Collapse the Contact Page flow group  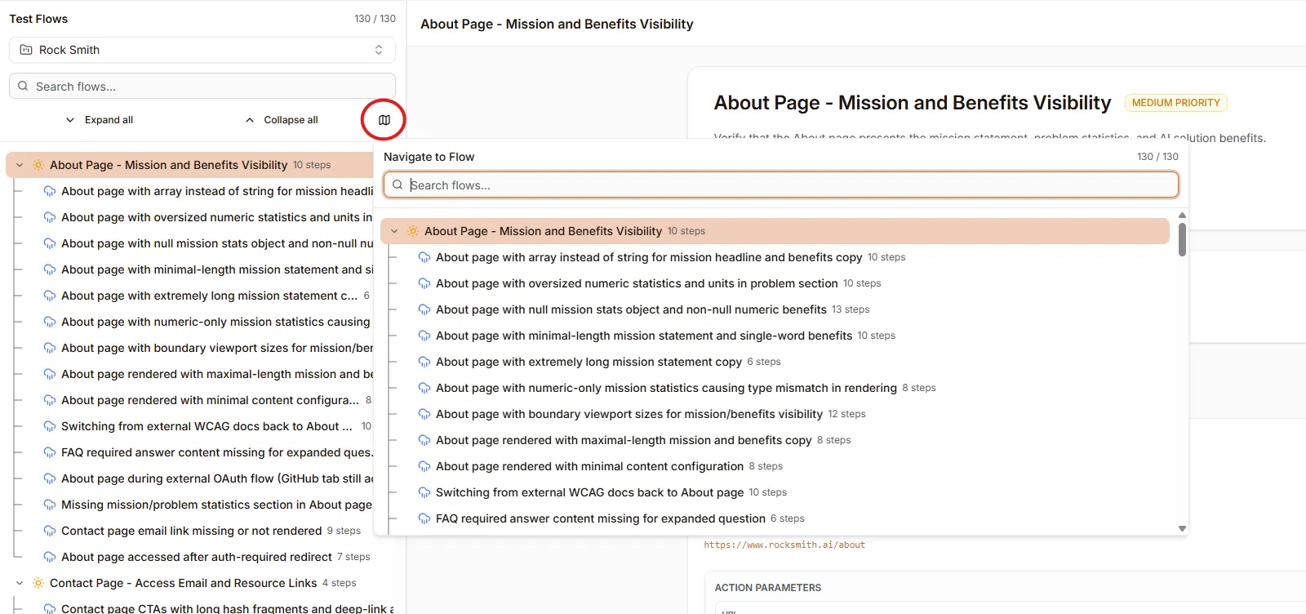[x=20, y=583]
